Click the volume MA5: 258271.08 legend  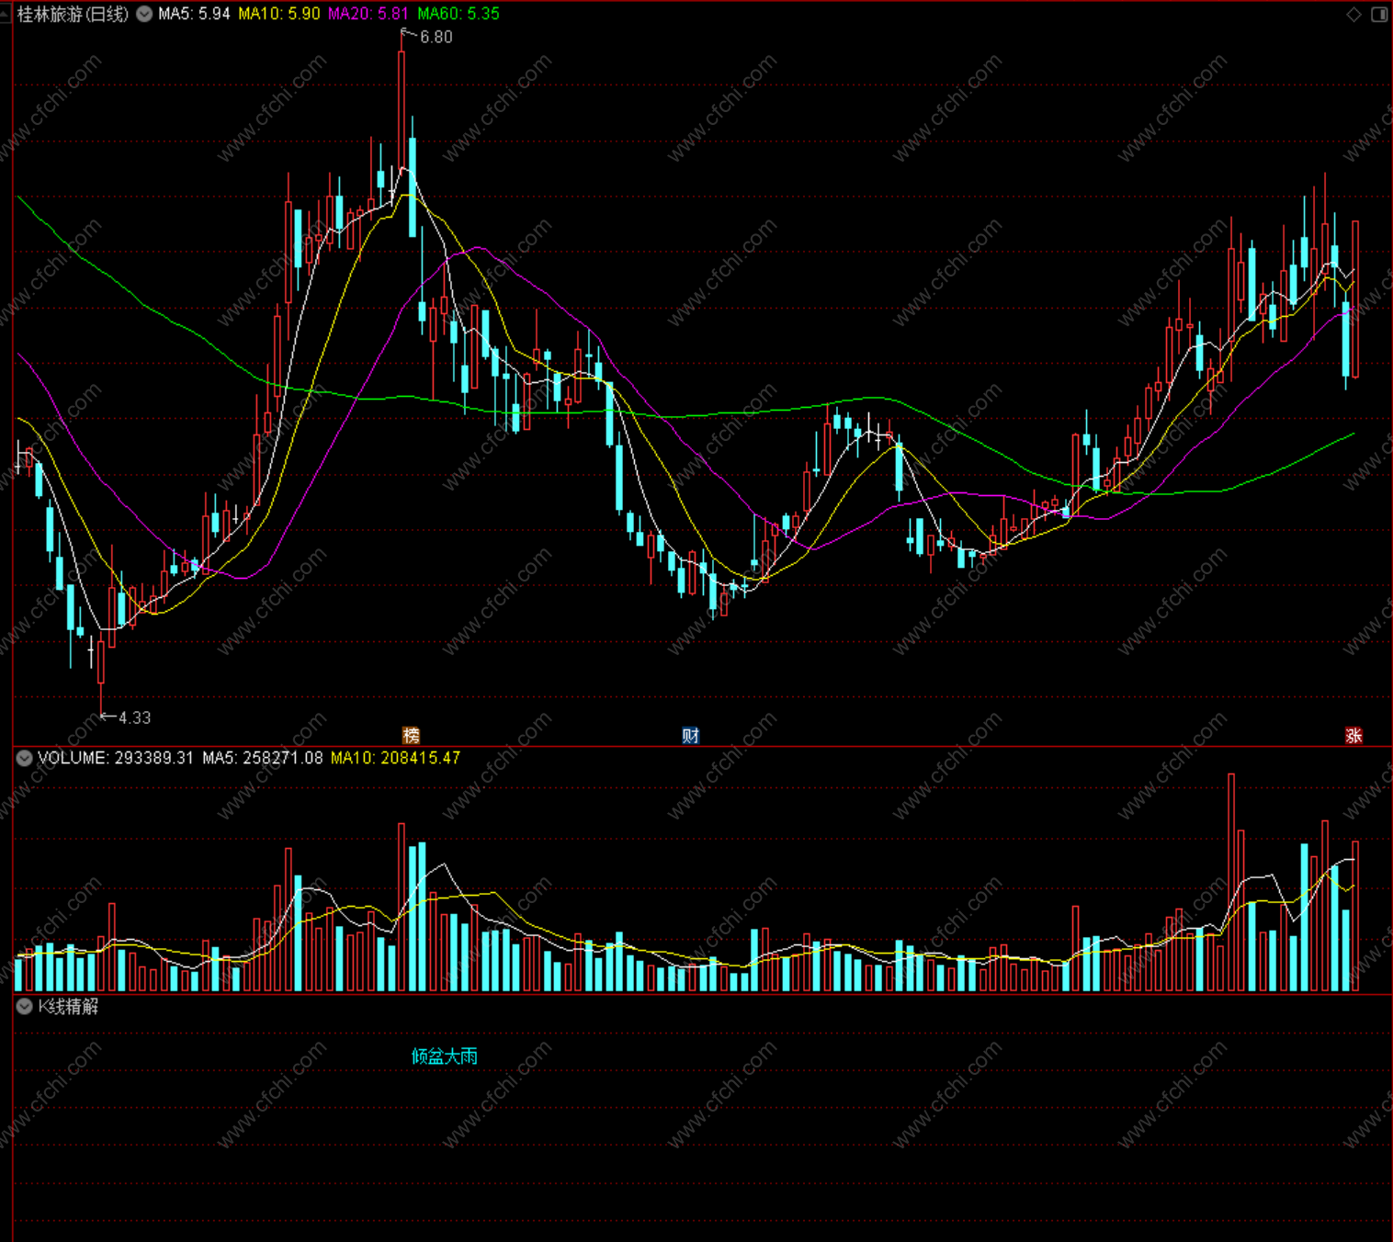pyautogui.click(x=263, y=758)
